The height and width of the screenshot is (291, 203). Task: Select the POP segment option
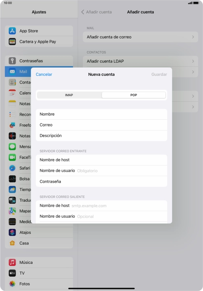(x=134, y=95)
